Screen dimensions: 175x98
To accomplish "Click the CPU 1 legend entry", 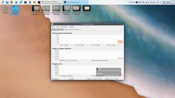I will (x=64, y=45).
